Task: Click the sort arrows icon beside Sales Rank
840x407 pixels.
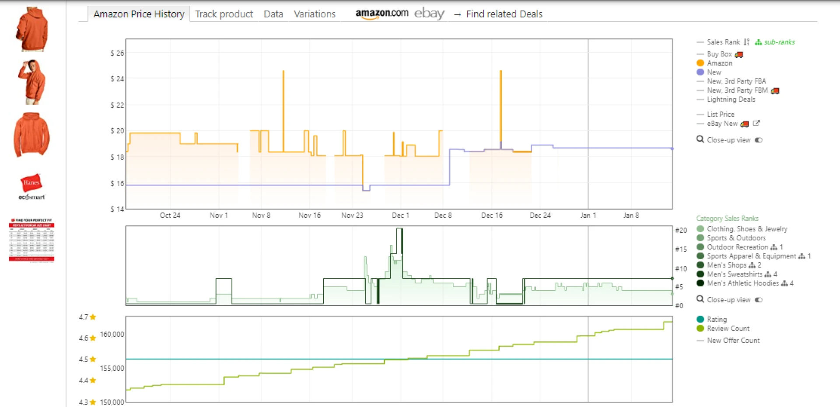Action: pyautogui.click(x=746, y=42)
